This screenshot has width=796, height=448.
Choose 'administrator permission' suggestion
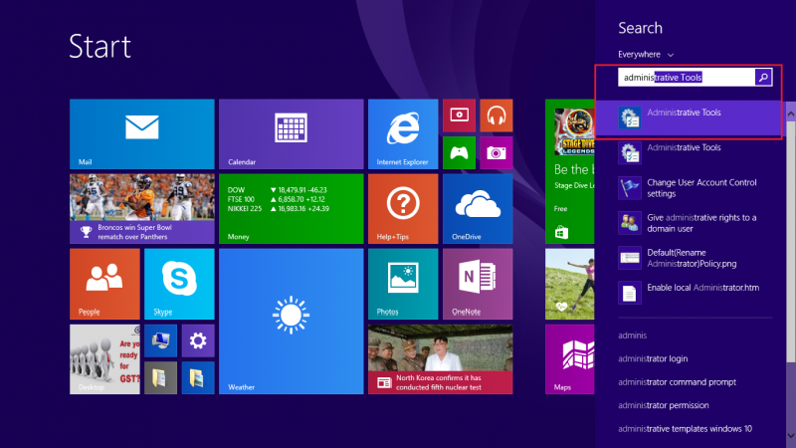click(664, 405)
